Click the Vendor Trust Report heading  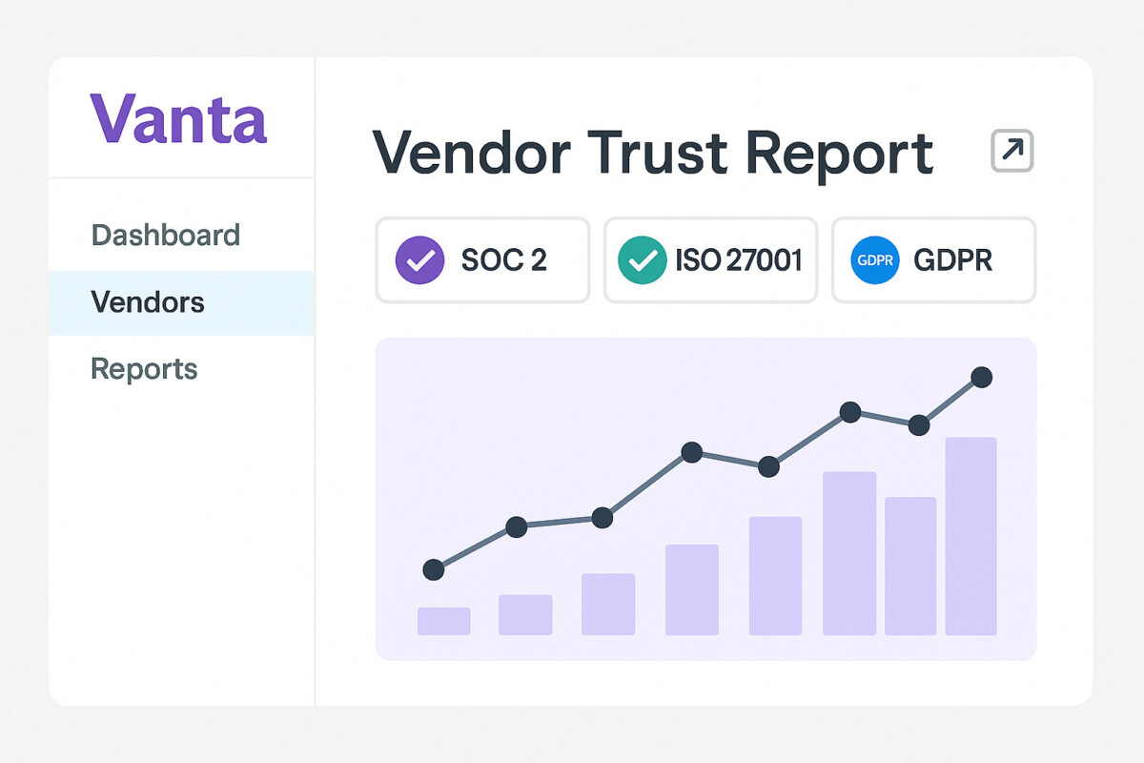pyautogui.click(x=652, y=153)
